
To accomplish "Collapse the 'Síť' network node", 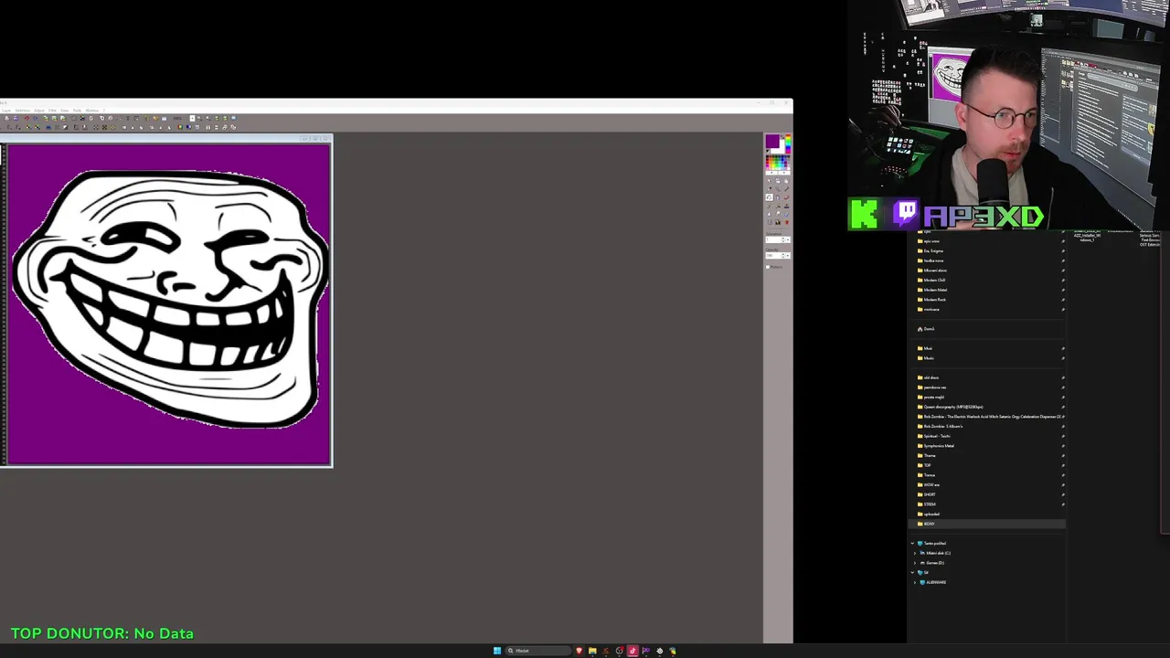I will pos(913,572).
